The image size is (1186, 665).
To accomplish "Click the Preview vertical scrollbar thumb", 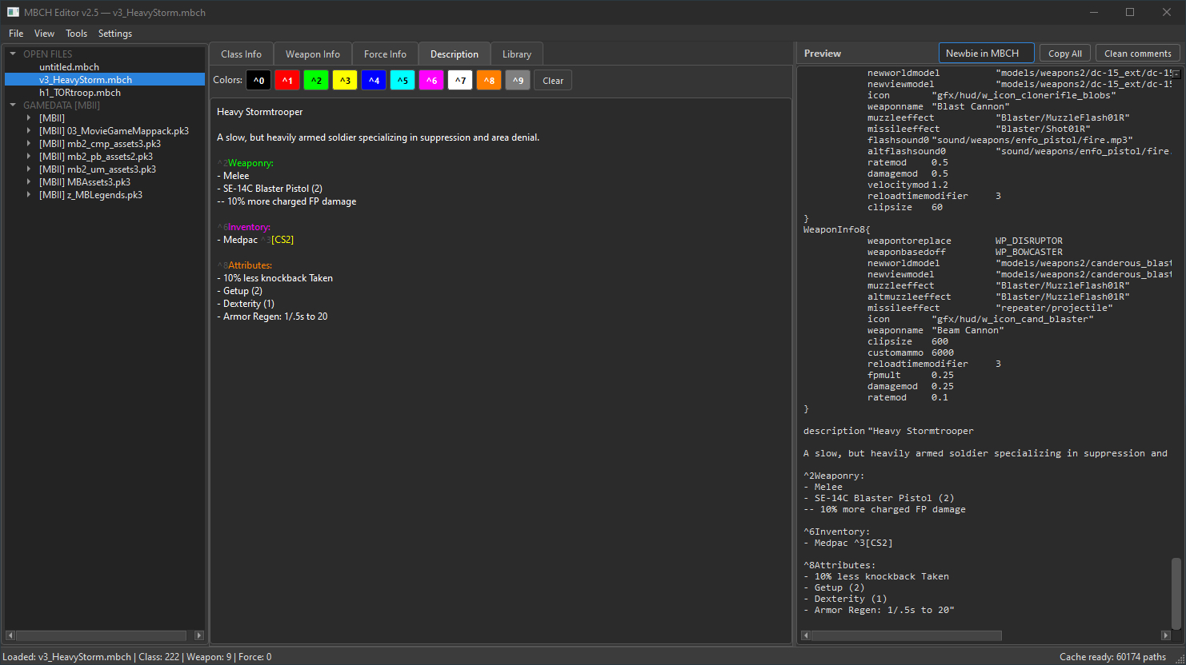I will click(1176, 593).
